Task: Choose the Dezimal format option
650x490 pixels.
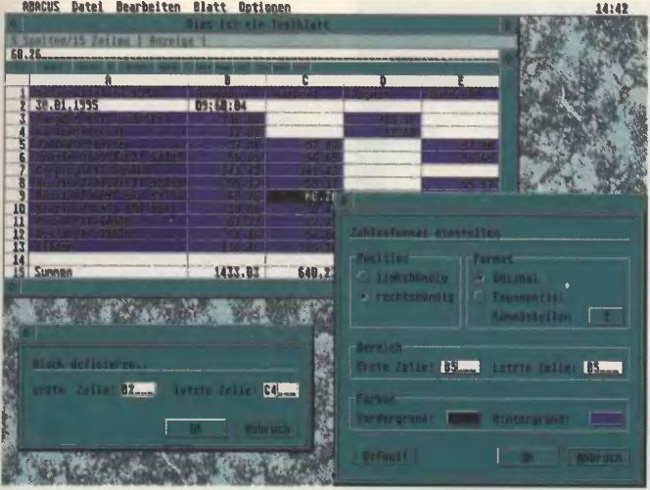Action: tap(479, 279)
